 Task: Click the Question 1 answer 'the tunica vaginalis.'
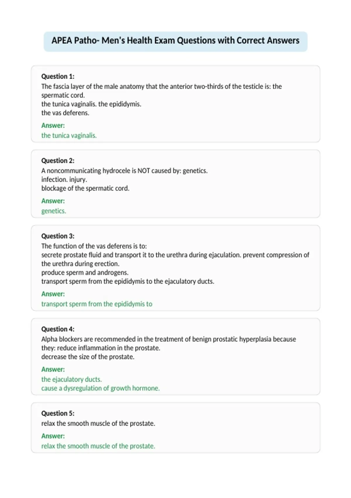coord(69,136)
